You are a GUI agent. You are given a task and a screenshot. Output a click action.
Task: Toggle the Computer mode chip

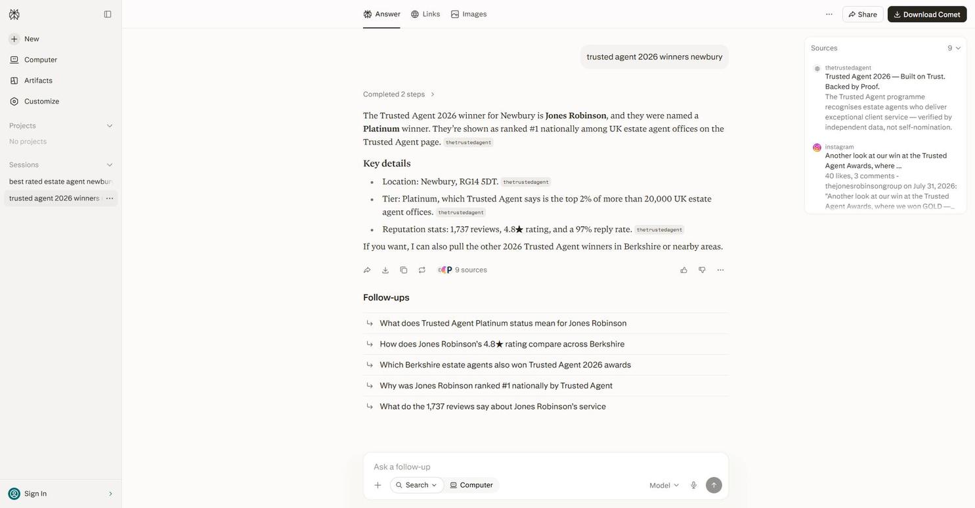(x=471, y=486)
